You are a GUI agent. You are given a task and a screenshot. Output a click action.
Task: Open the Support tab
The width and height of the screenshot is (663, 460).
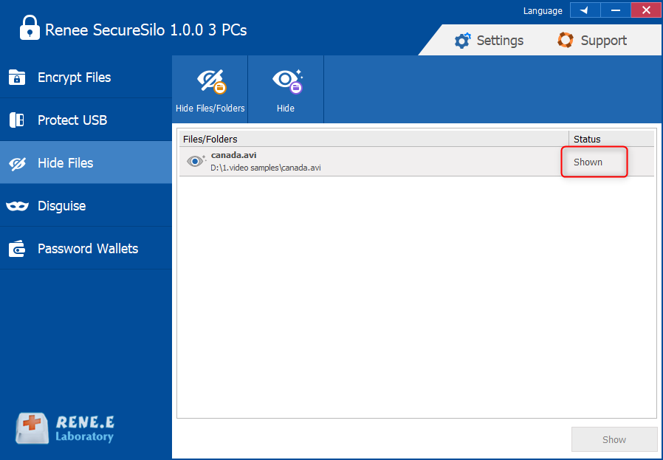[592, 41]
